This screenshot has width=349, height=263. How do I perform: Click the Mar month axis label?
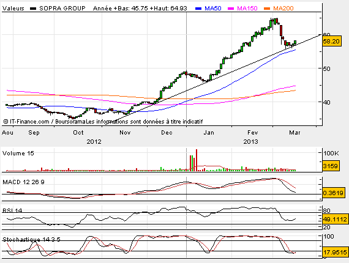[x=295, y=133]
